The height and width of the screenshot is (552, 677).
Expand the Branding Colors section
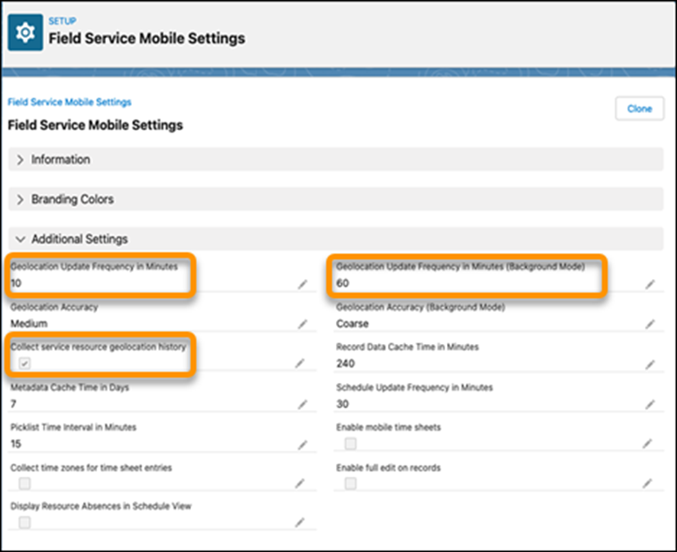(x=336, y=199)
